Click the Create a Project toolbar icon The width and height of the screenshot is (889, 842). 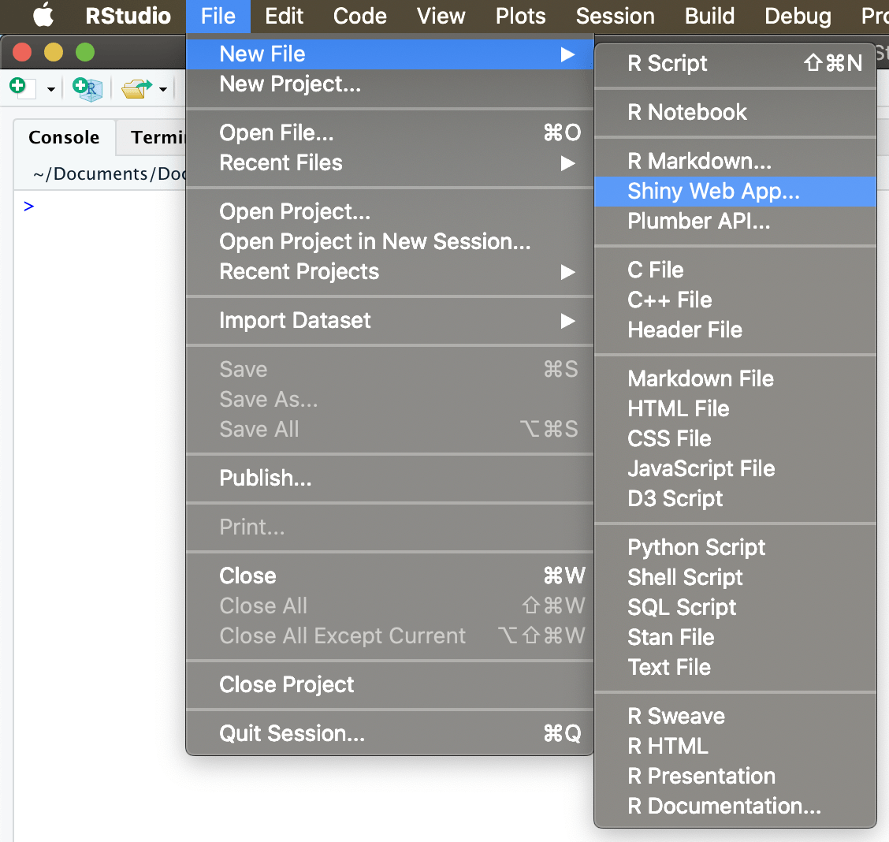tap(88, 89)
